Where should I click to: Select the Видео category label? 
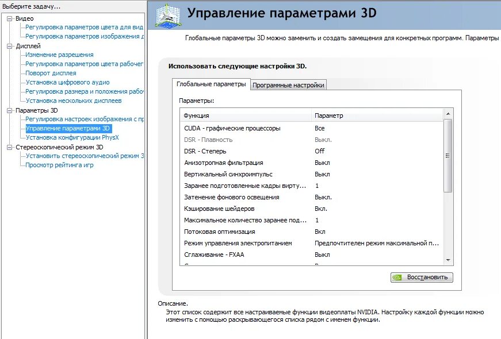(x=25, y=18)
